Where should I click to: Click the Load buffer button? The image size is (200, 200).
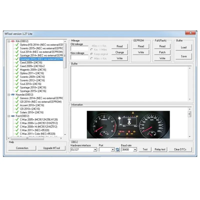(x=184, y=47)
